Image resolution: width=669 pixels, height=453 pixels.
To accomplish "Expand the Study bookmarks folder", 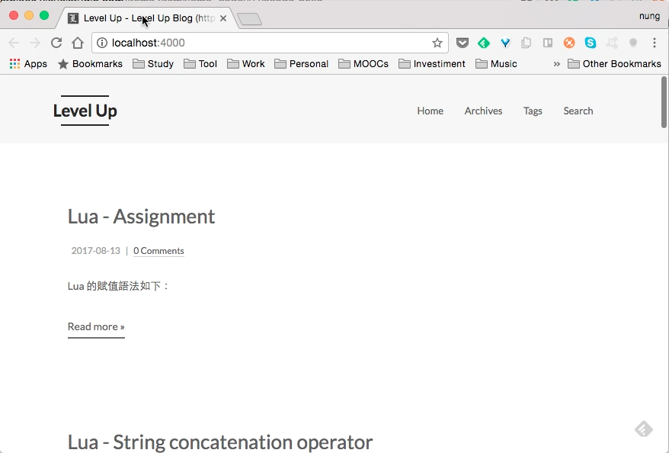I will pos(153,64).
